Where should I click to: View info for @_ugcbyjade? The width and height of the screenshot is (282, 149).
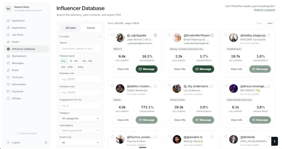point(123,69)
